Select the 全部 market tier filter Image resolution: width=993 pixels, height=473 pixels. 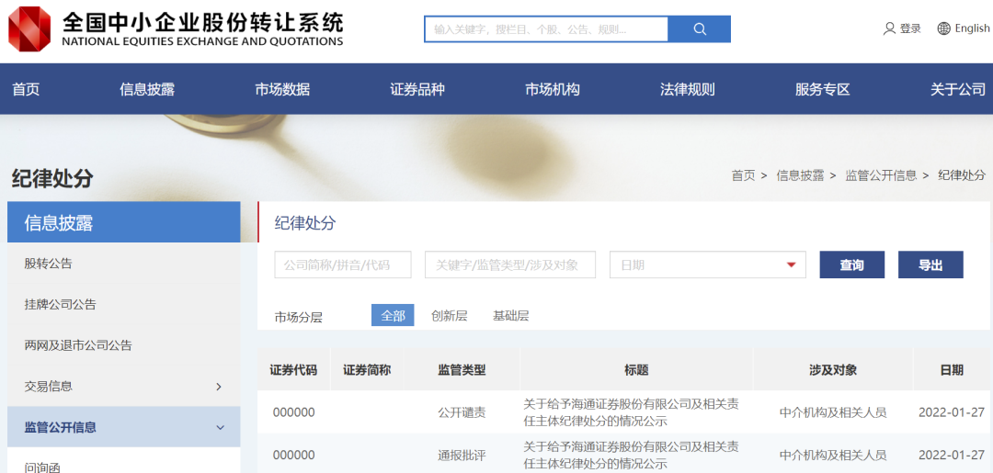pyautogui.click(x=393, y=316)
